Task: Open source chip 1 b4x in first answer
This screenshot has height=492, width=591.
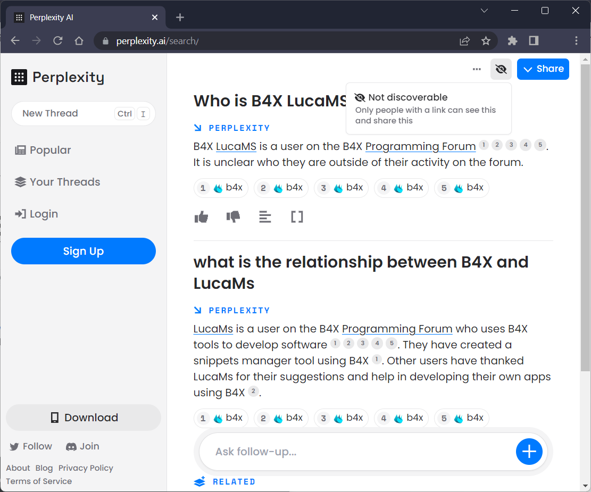Action: (x=221, y=188)
